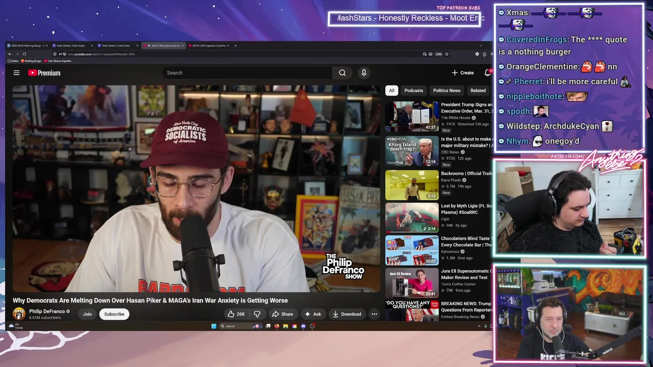Open Backrooms Official Trailer thumbnail

pos(412,185)
